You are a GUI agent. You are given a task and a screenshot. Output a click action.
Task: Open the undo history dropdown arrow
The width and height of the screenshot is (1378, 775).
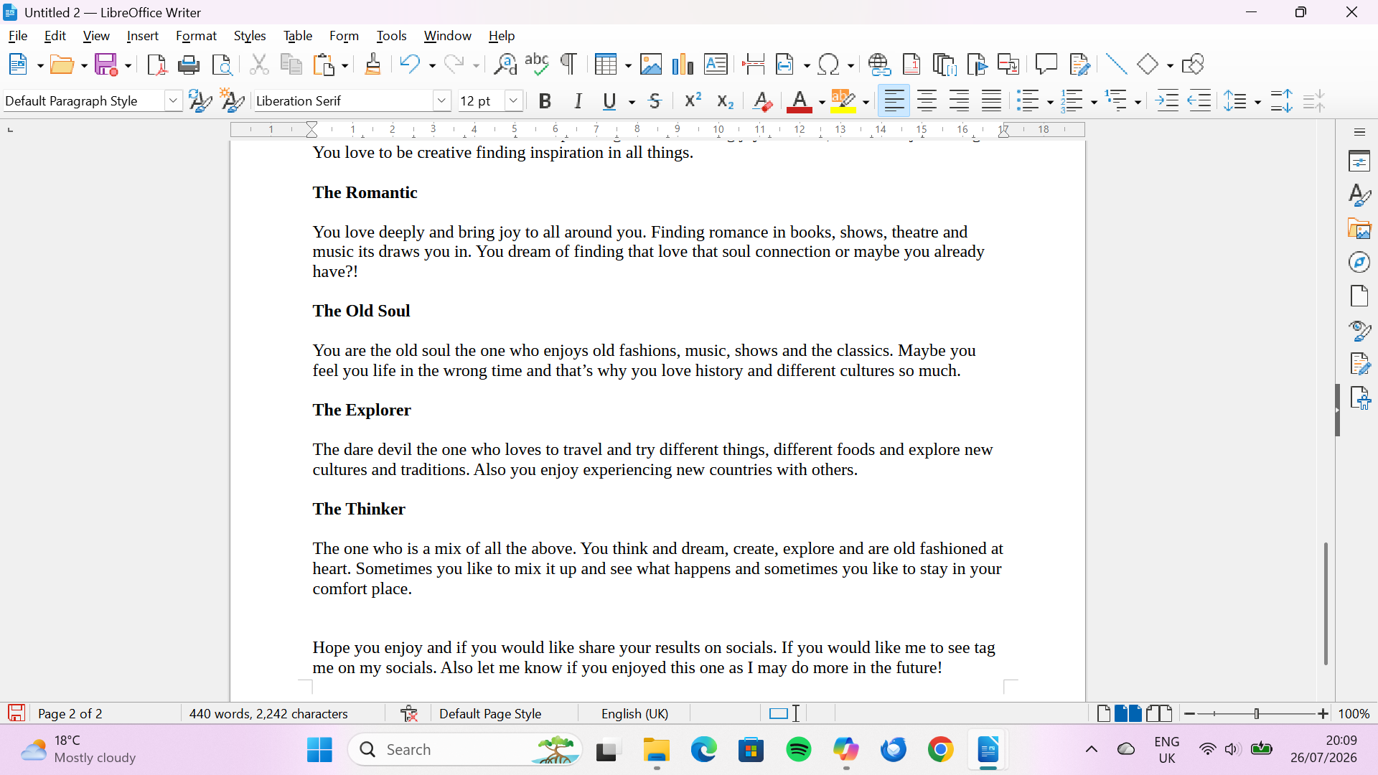tap(432, 66)
